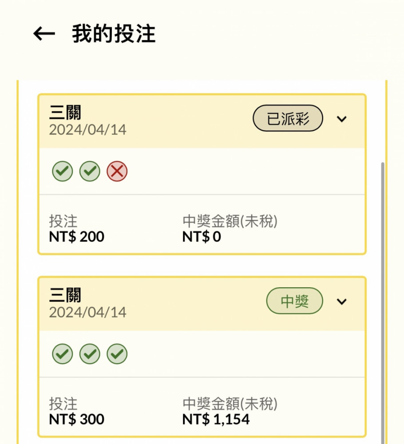Click second green check in winning 三關 bet
The height and width of the screenshot is (444, 404).
click(x=90, y=354)
